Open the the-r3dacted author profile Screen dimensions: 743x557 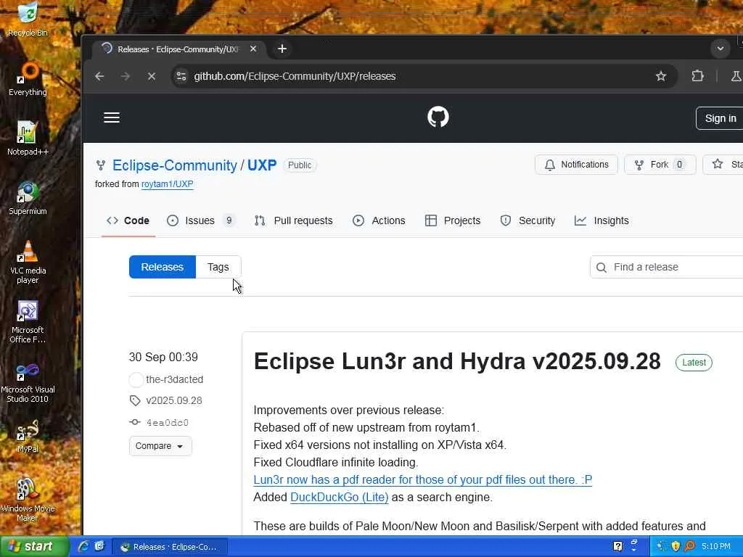tap(174, 379)
